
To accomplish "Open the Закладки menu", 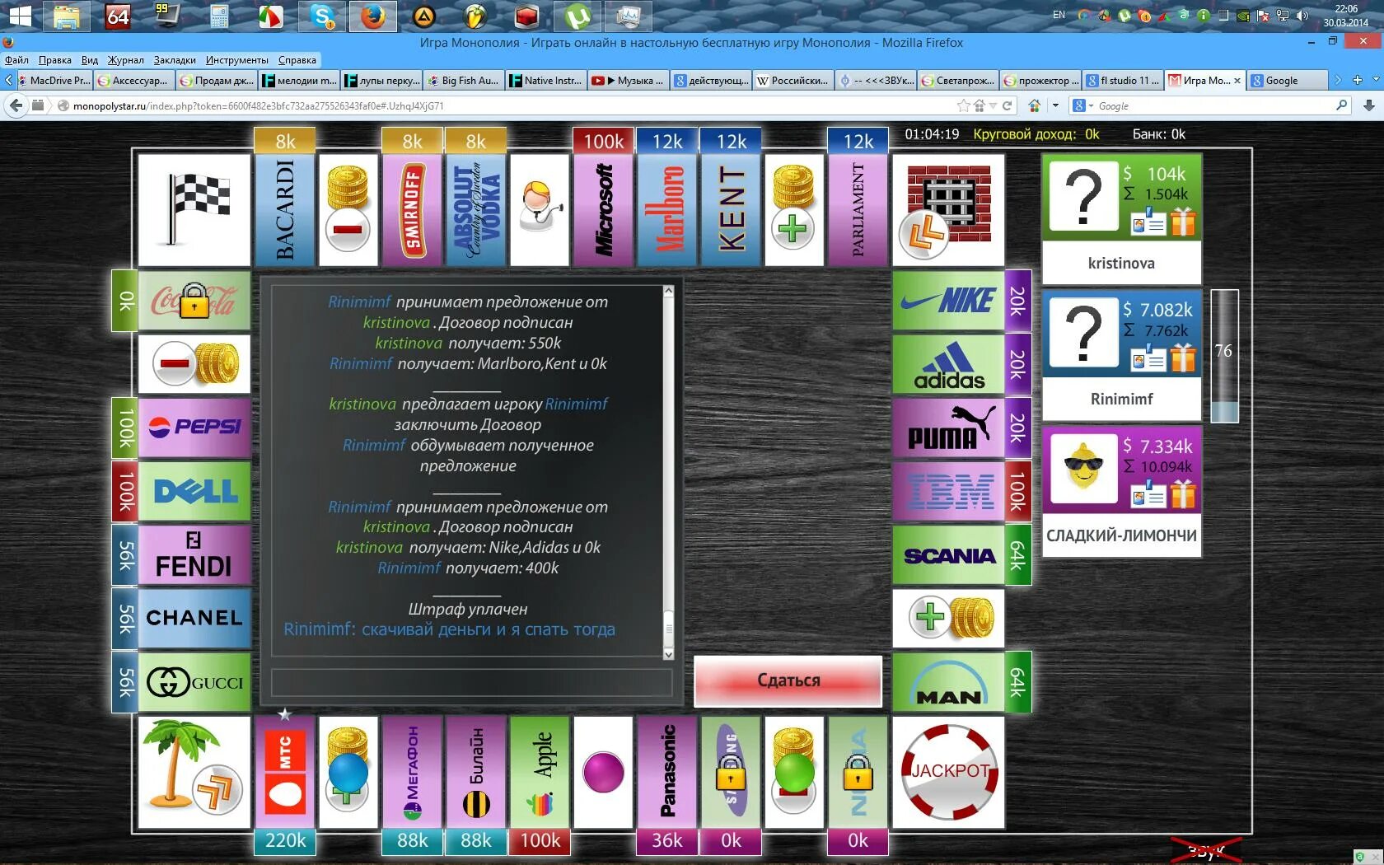I will (x=175, y=60).
